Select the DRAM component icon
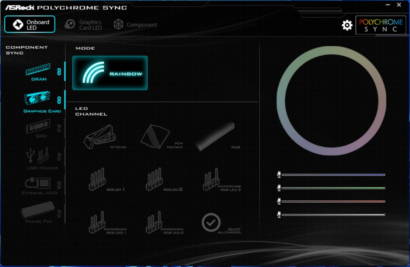The image size is (410, 267). pos(38,70)
